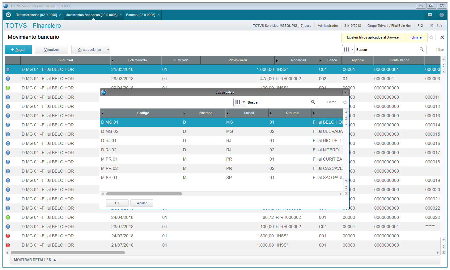Click the F12 header option
The image size is (450, 270).
(420, 26)
